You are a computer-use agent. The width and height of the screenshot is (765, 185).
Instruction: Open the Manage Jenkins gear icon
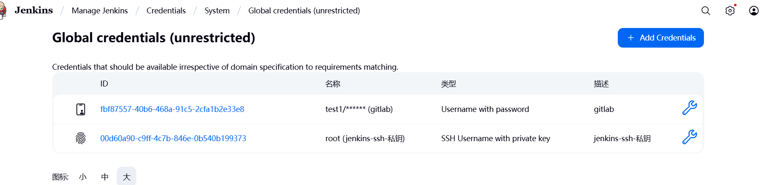tap(730, 11)
